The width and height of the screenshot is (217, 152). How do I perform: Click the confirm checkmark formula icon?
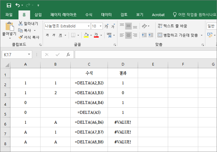[x=58, y=55]
